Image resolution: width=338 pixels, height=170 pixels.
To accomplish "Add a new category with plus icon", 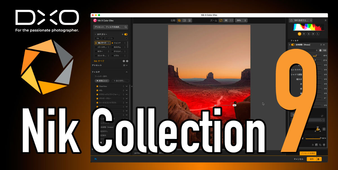I will [123, 34].
